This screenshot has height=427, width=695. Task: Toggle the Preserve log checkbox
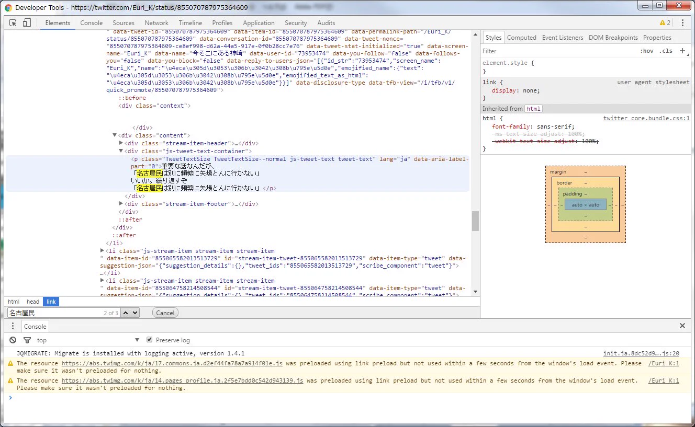pyautogui.click(x=150, y=340)
